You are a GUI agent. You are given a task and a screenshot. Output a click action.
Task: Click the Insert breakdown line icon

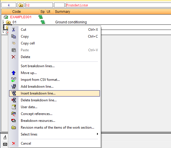(x=14, y=93)
